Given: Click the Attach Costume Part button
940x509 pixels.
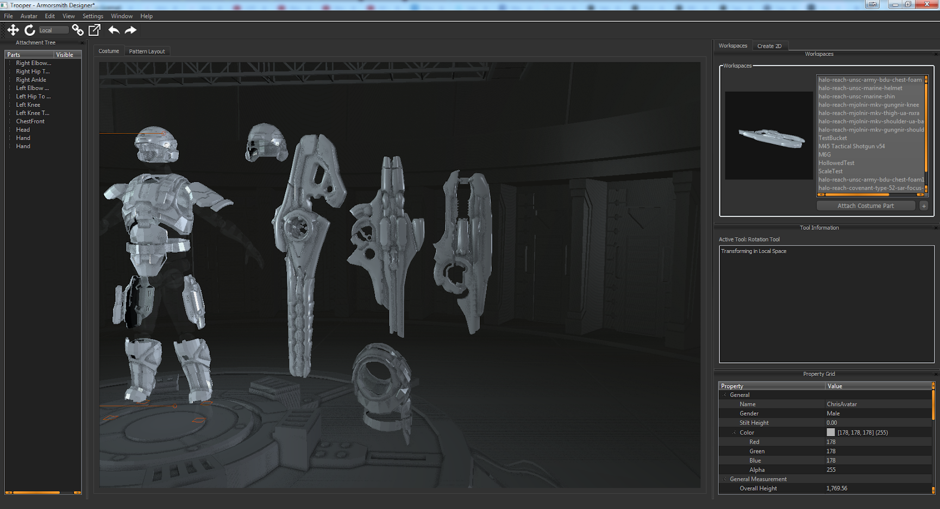Looking at the screenshot, I should 866,206.
